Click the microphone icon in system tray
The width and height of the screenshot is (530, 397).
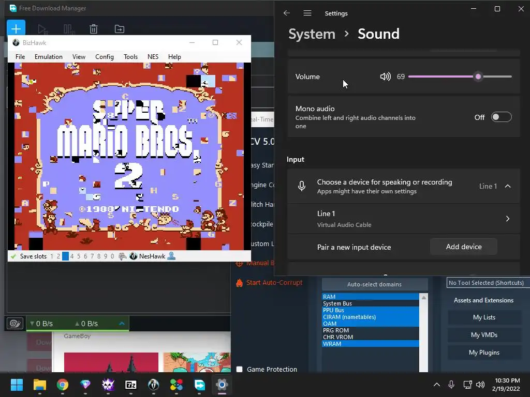pyautogui.click(x=451, y=385)
